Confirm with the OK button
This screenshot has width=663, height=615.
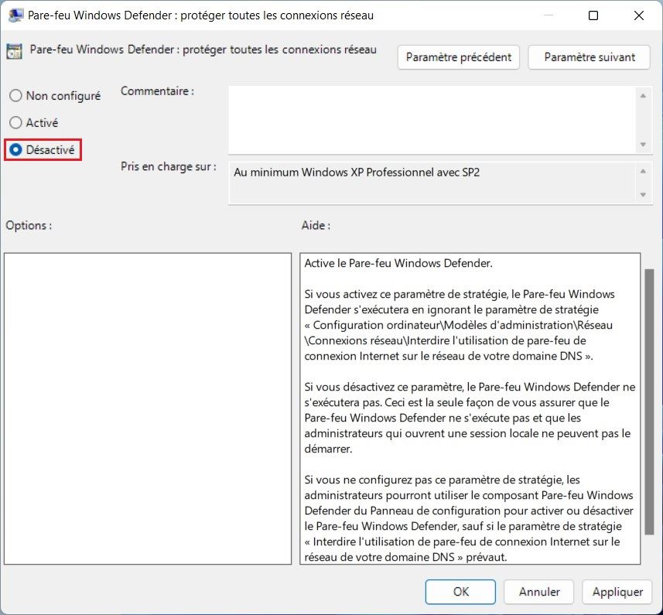click(461, 592)
